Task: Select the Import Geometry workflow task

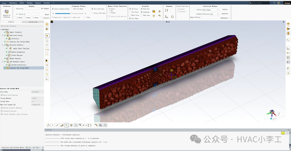Action: [x=16, y=32]
